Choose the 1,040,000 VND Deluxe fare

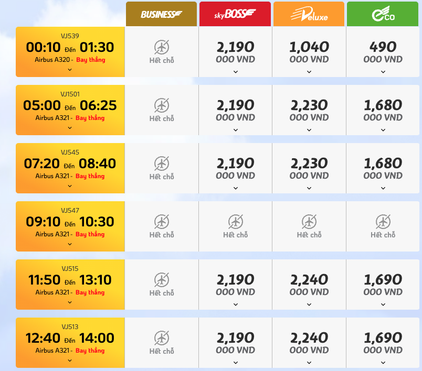click(x=309, y=52)
